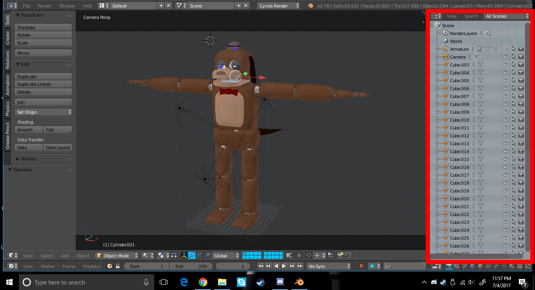Hide Camera with its eye icon
This screenshot has width=535, height=290.
(x=506, y=57)
